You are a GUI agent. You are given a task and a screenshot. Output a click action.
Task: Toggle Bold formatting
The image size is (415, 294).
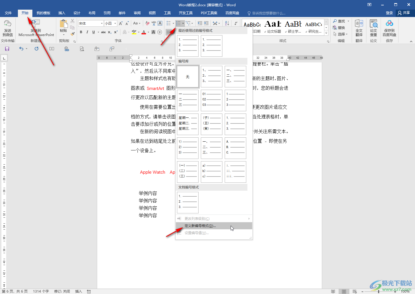(x=81, y=32)
